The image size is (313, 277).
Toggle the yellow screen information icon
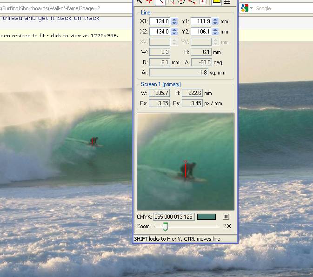(x=216, y=2)
